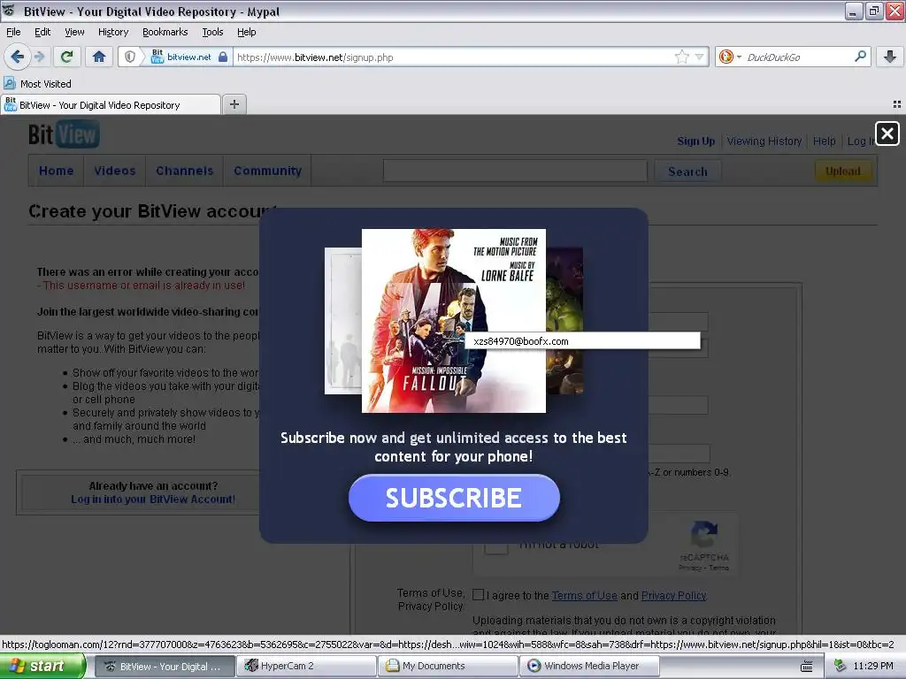Click the reCAPTCHA logo

coord(704,535)
